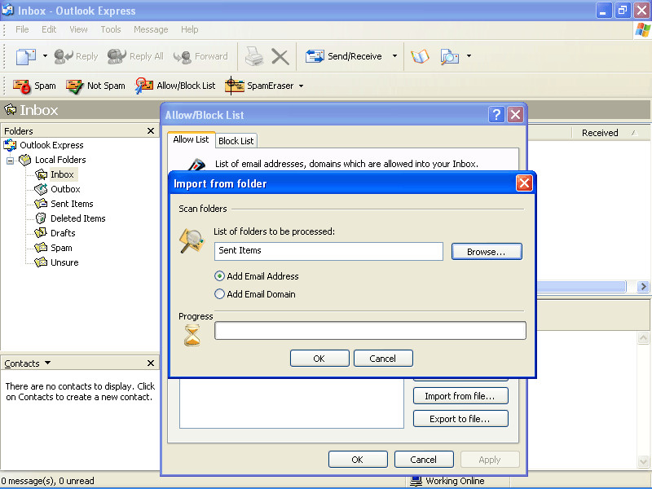Select the Spam folder
This screenshot has height=489, width=652.
(x=61, y=248)
